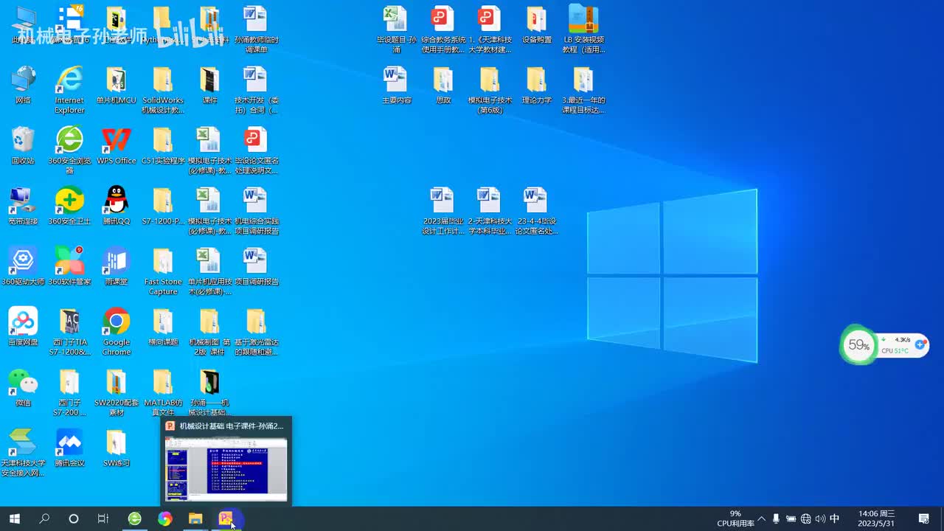
Task: Open the Windows Start menu
Action: tap(14, 518)
